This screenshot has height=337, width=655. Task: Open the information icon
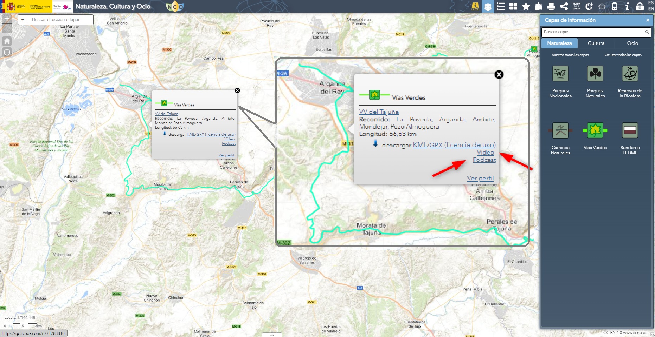(627, 6)
